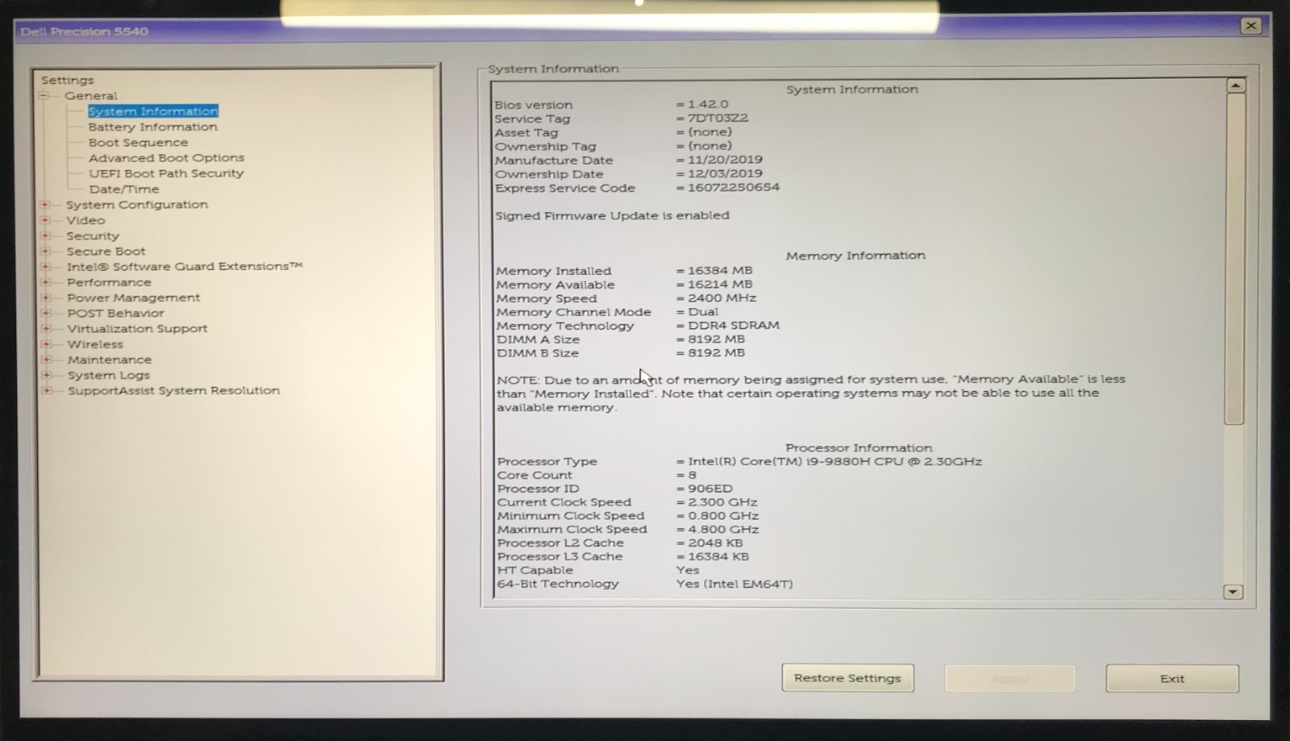The height and width of the screenshot is (741, 1290).
Task: Select the General category label
Action: click(91, 96)
